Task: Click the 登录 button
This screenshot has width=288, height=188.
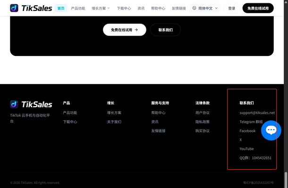Action: click(x=232, y=8)
